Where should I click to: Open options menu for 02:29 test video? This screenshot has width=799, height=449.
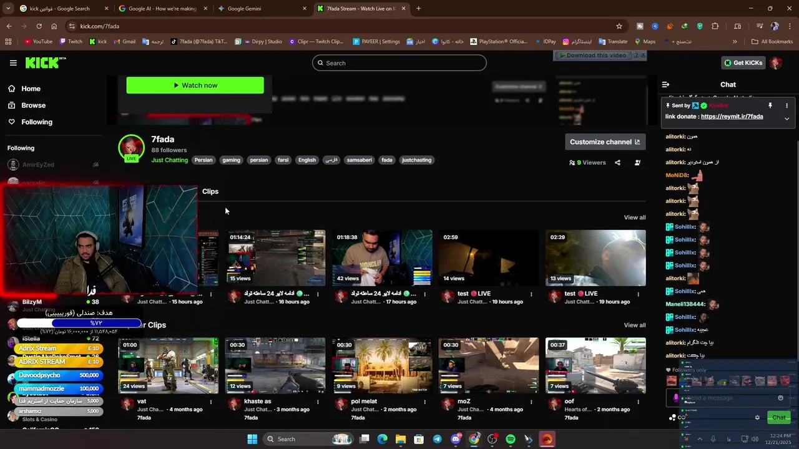[x=638, y=294]
